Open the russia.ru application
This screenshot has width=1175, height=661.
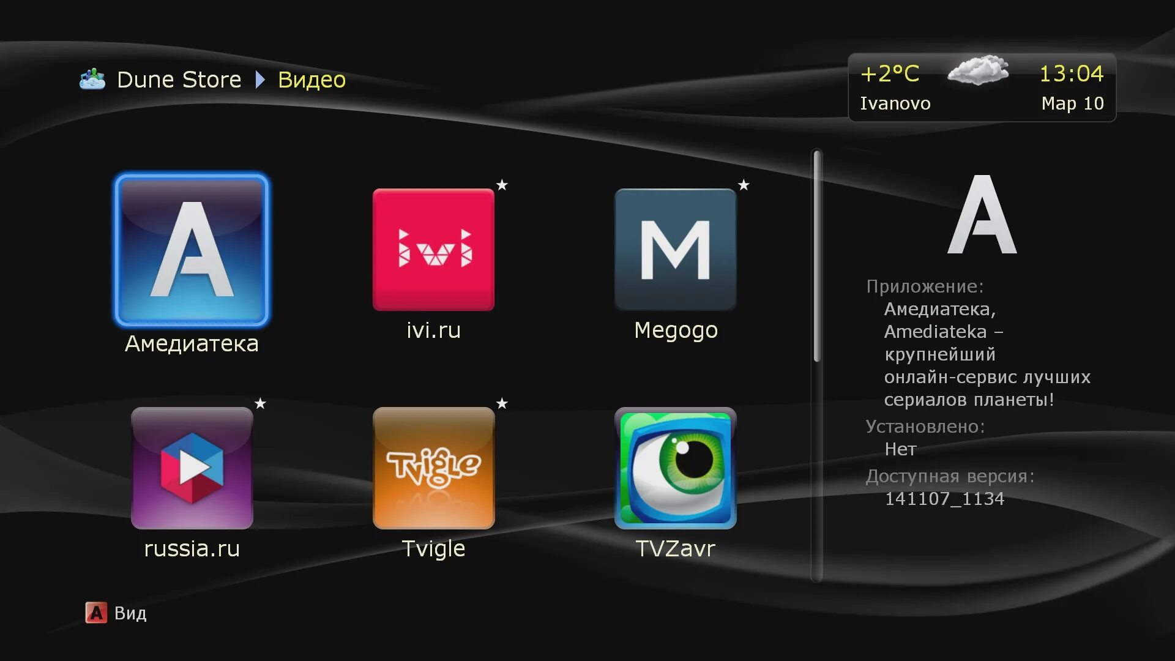pyautogui.click(x=193, y=471)
